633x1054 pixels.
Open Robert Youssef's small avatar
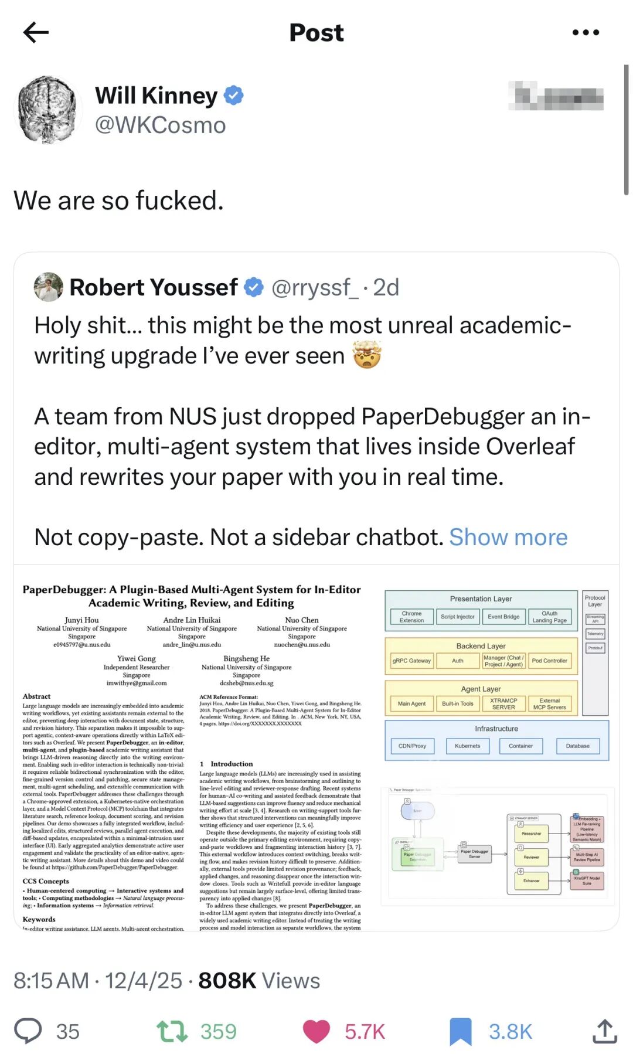click(x=48, y=287)
